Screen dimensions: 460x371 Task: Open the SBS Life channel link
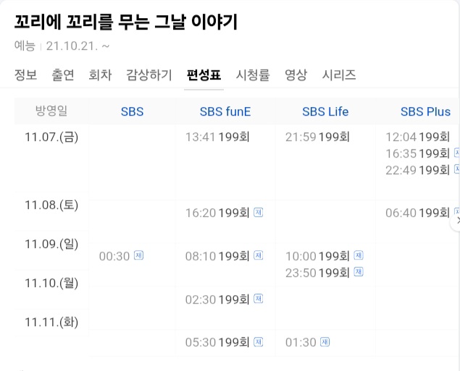[325, 111]
